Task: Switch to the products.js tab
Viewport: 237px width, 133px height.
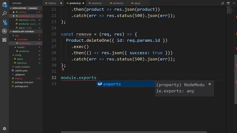Action: [75, 3]
